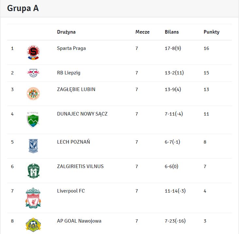Screen dimensions: 239x234
Task: Select DUNAJEC NOWY SĄCZ team name
Action: point(82,114)
